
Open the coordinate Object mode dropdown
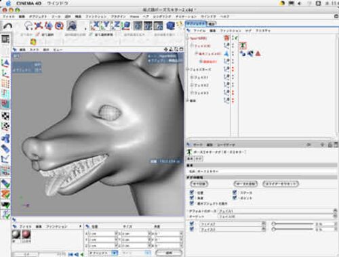point(103,253)
